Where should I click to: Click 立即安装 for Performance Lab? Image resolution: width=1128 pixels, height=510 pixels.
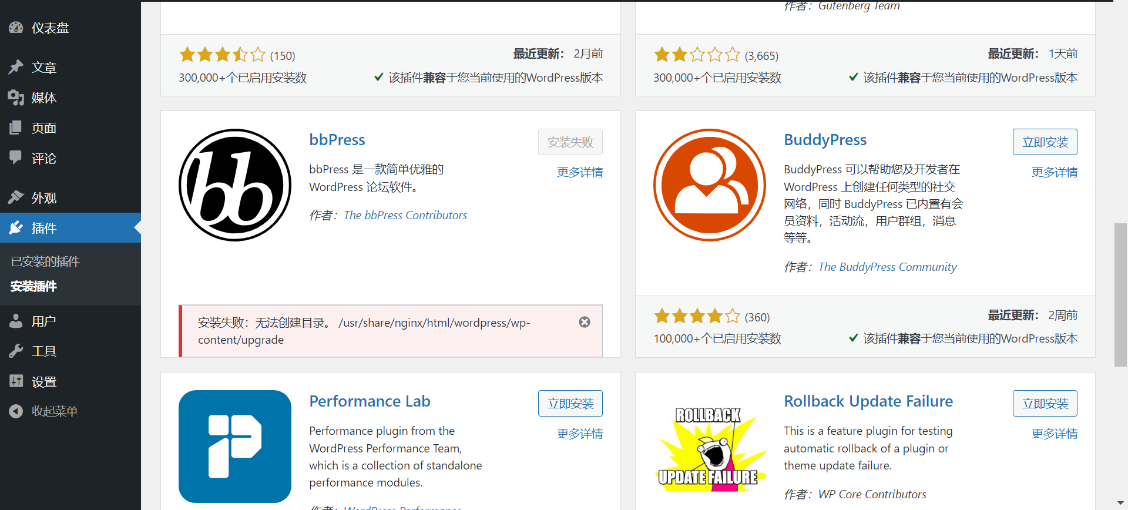click(570, 404)
